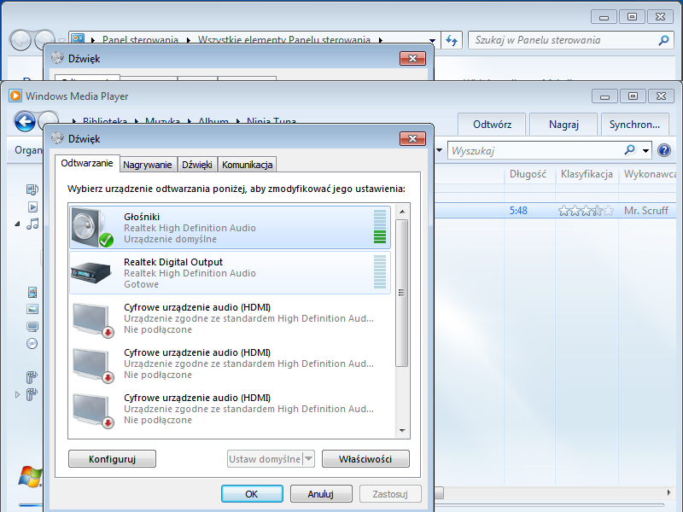
Task: Click the star rating of the Mr. Scruff track
Action: coord(586,211)
